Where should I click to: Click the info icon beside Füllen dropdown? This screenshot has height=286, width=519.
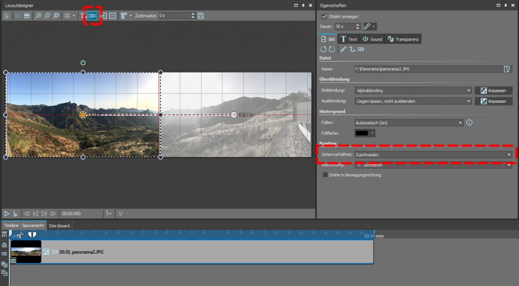point(469,122)
